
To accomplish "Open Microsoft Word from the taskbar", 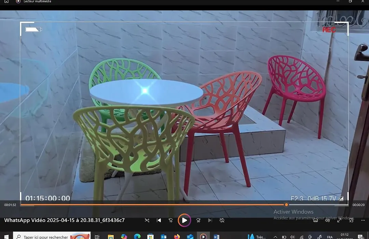I will pyautogui.click(x=217, y=237).
